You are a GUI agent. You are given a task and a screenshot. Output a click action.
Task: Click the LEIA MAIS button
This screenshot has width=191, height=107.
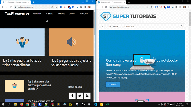click(113, 84)
